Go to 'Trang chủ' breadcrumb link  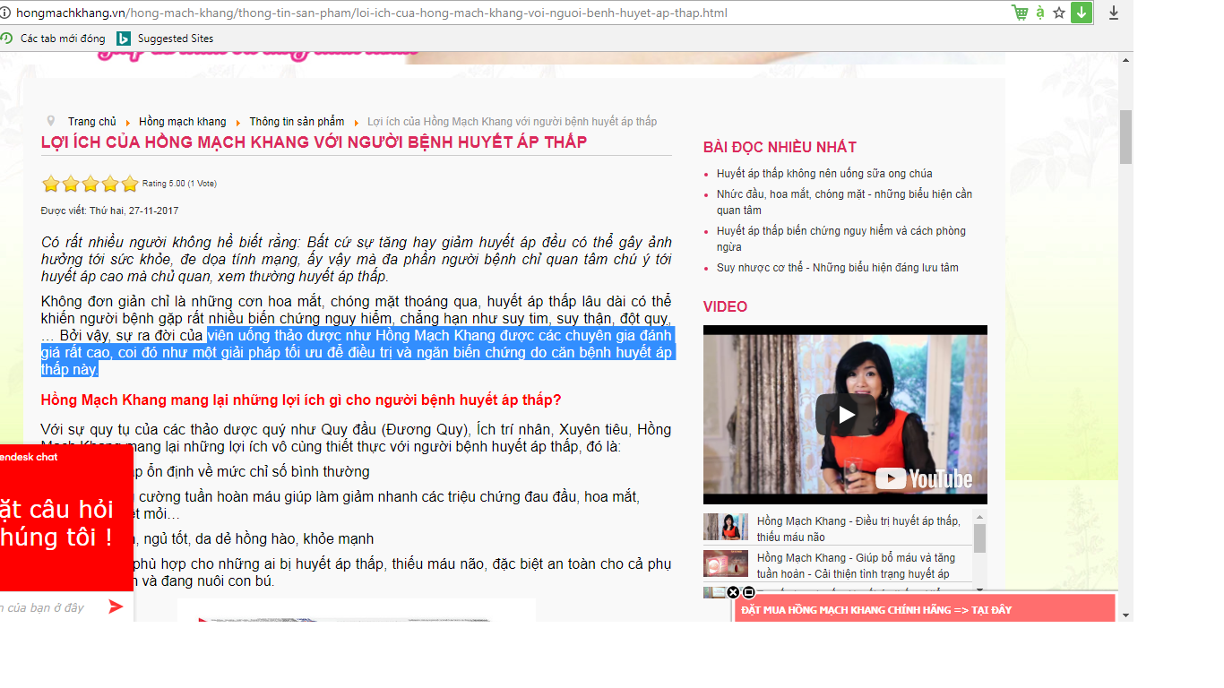(91, 122)
